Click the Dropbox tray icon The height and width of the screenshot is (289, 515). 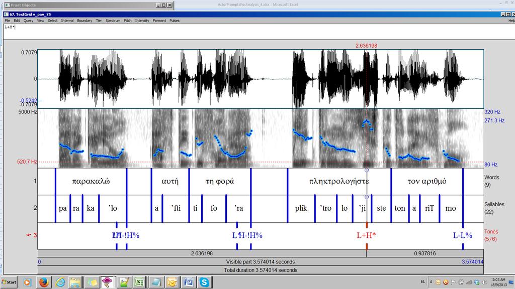coord(477,282)
